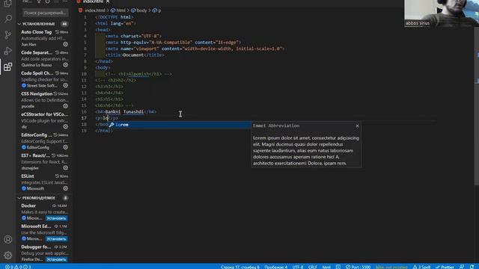This screenshot has width=479, height=269.
Task: Open settings gear for eCSStractor extension
Action: click(65, 126)
